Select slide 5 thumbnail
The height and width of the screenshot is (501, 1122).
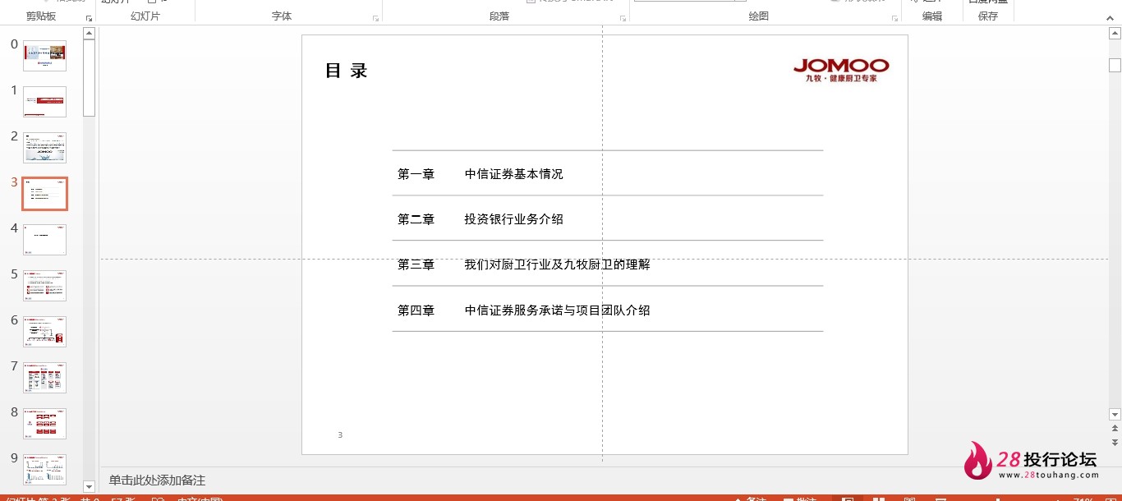point(44,286)
